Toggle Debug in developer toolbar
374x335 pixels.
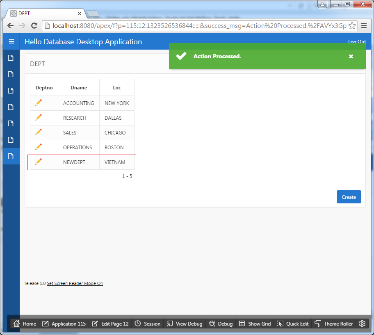(x=221, y=324)
